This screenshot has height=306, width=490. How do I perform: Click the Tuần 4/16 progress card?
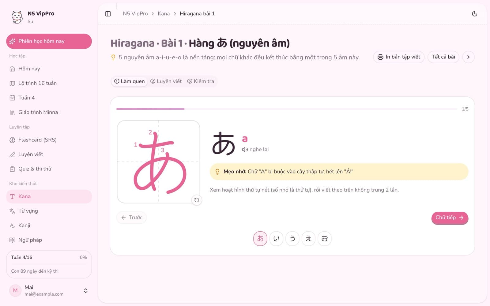(x=49, y=264)
